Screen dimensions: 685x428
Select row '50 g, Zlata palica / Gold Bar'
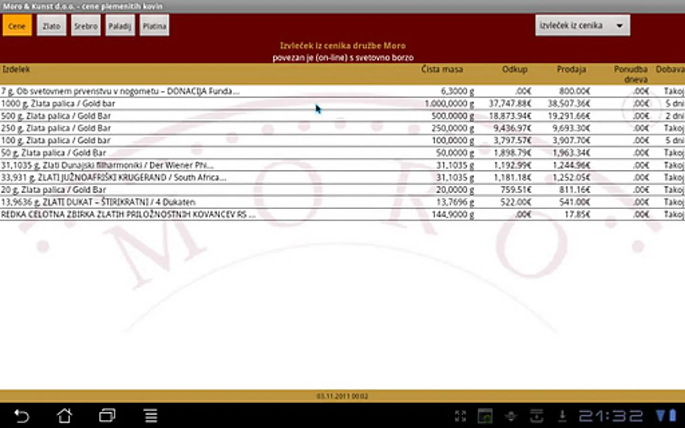click(342, 153)
